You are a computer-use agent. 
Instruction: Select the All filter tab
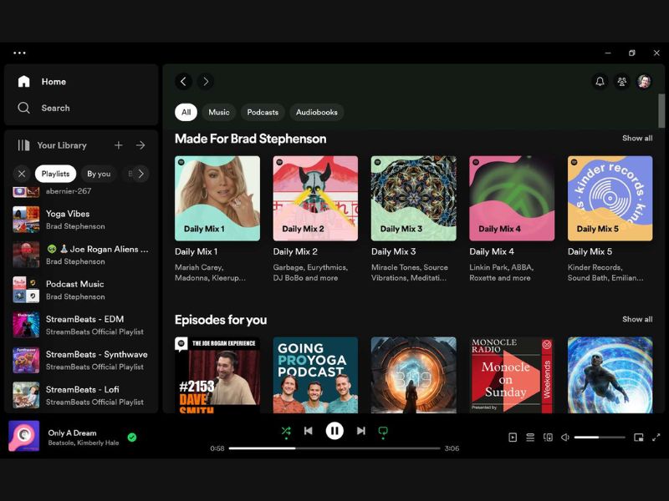tap(186, 112)
